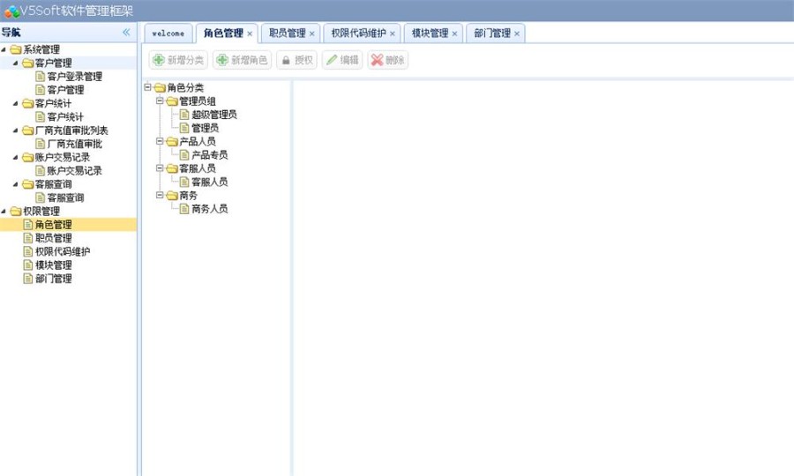This screenshot has width=794, height=476.
Task: Switch to the welcome tab
Action: [169, 33]
